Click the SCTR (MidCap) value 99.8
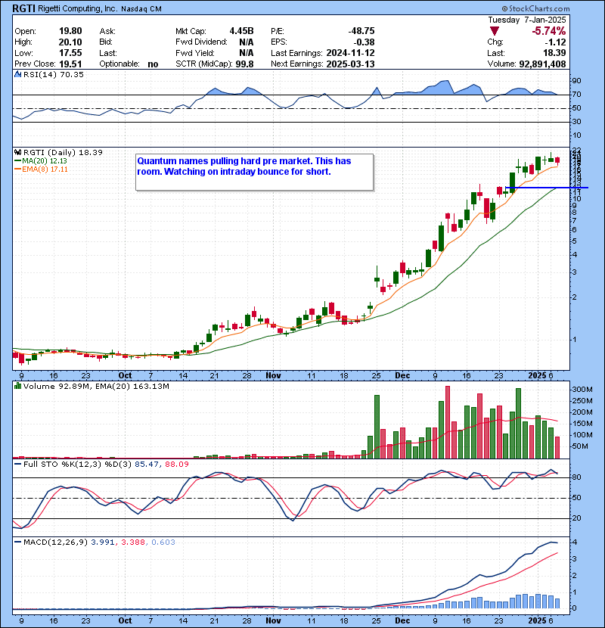The image size is (605, 628). tap(244, 64)
